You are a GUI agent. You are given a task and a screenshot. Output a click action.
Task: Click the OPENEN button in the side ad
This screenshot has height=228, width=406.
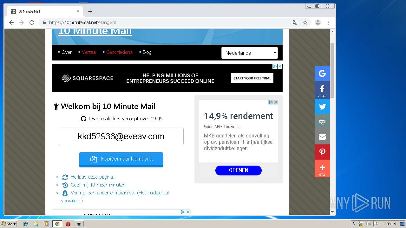239,170
